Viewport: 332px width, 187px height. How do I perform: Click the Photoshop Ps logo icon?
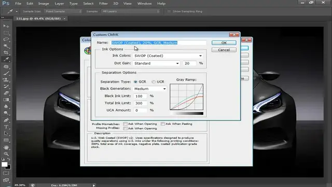(x=6, y=4)
